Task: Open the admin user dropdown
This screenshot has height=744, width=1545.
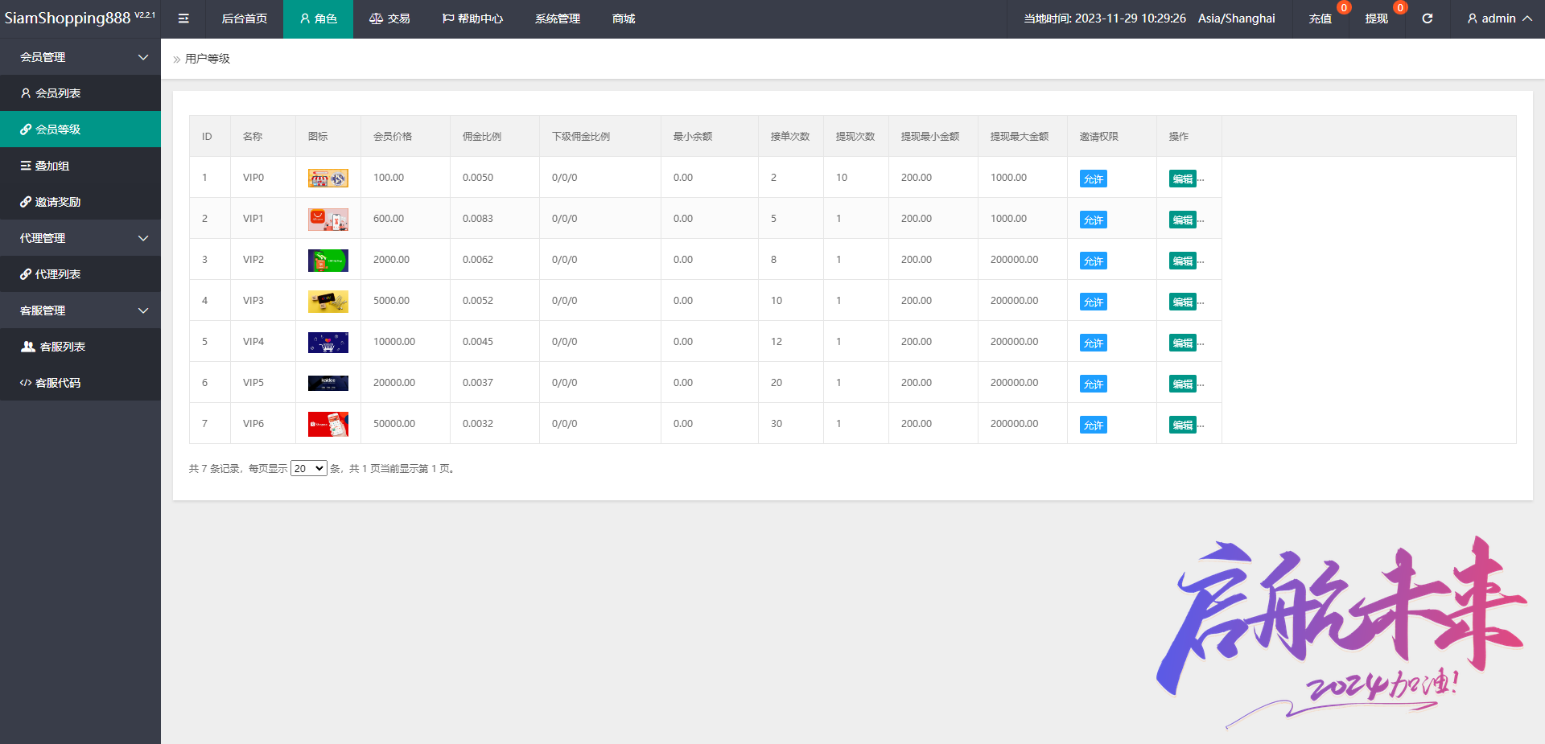Action: coord(1499,18)
